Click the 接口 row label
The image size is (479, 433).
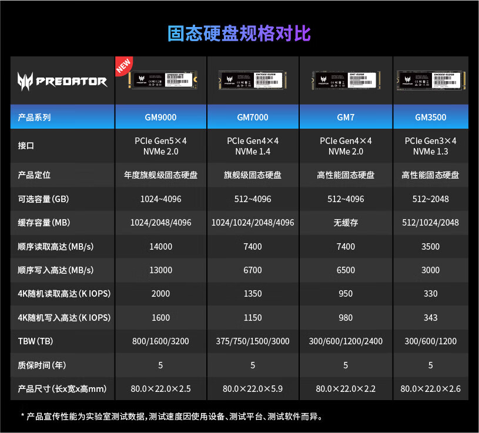(x=26, y=146)
